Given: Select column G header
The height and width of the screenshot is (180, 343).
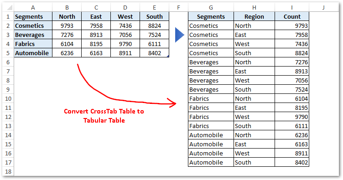Looking at the screenshot, I should click(x=211, y=8).
